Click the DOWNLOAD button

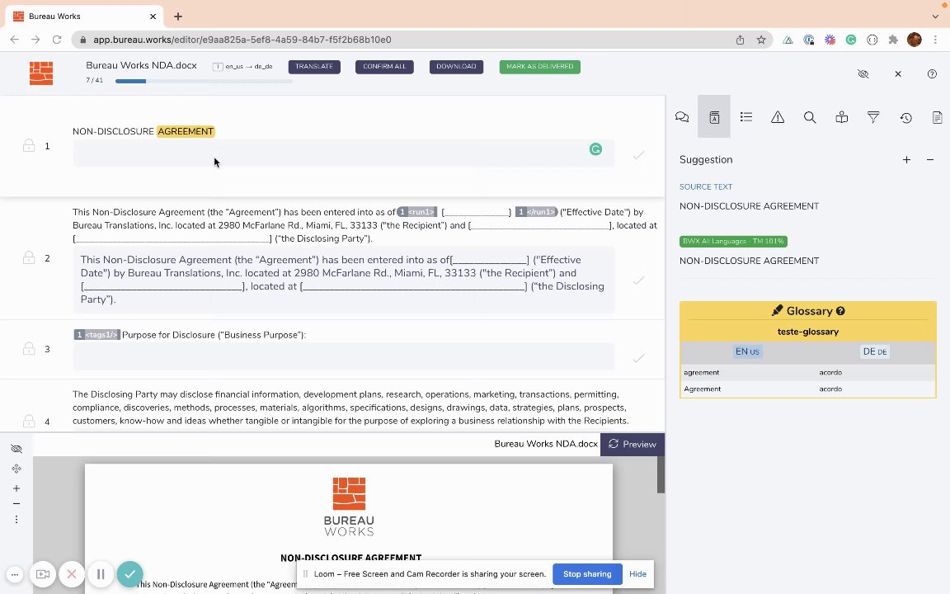point(456,67)
